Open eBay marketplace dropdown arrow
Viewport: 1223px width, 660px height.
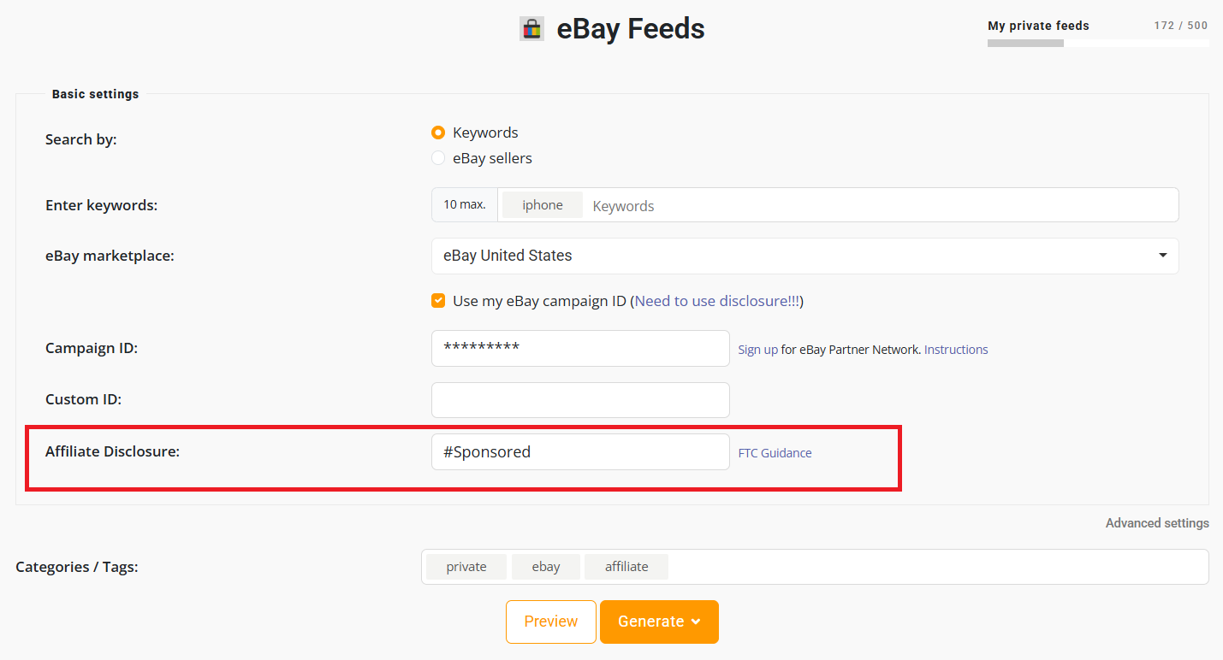pos(1162,256)
